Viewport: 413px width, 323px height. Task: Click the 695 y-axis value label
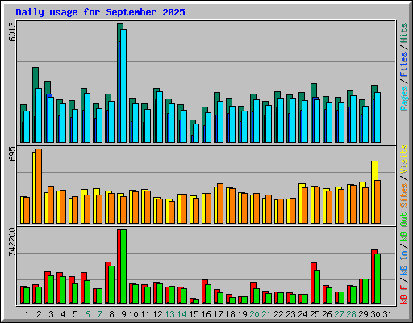(x=12, y=154)
